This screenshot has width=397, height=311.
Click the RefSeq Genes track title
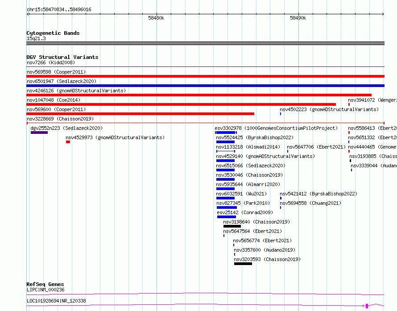click(x=45, y=284)
